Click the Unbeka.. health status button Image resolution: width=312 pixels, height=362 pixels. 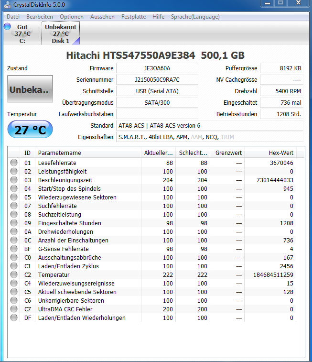tap(30, 89)
